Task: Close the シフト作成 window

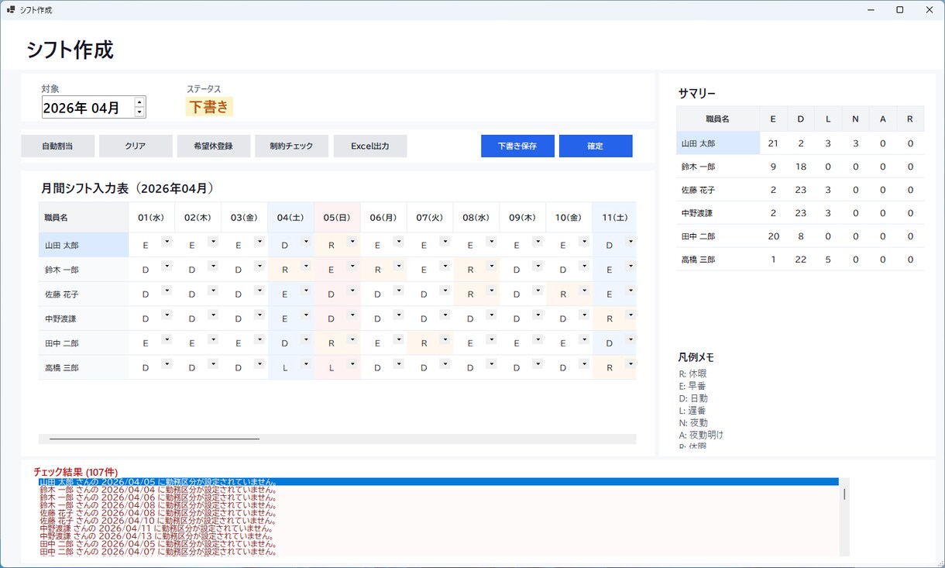Action: (x=930, y=10)
